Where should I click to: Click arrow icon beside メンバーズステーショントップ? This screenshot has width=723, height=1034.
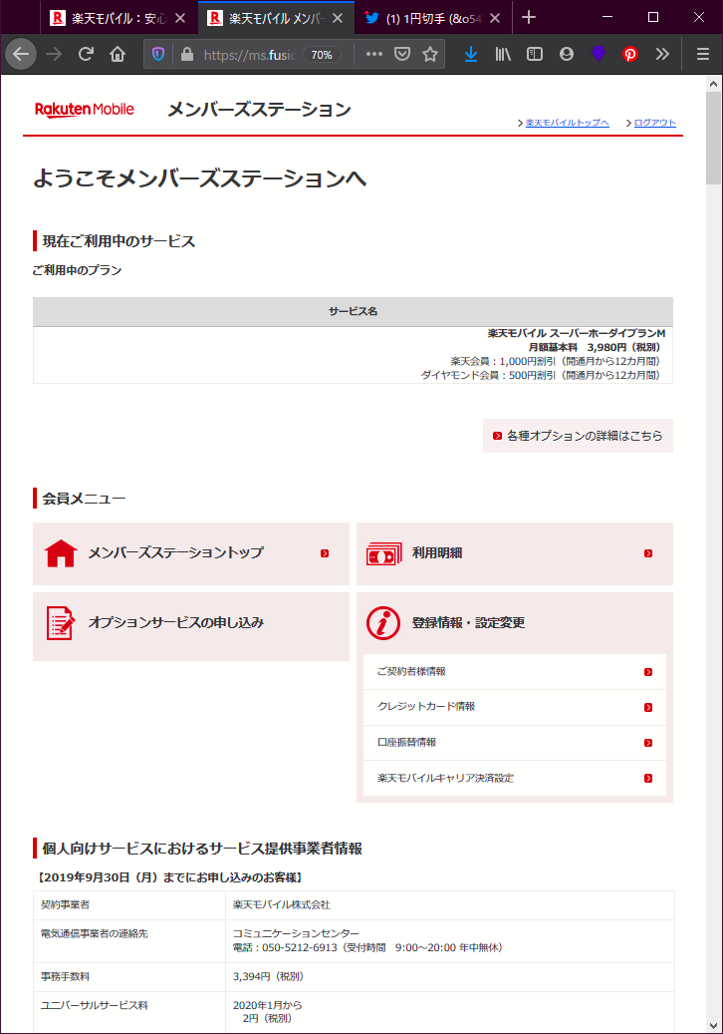click(325, 554)
